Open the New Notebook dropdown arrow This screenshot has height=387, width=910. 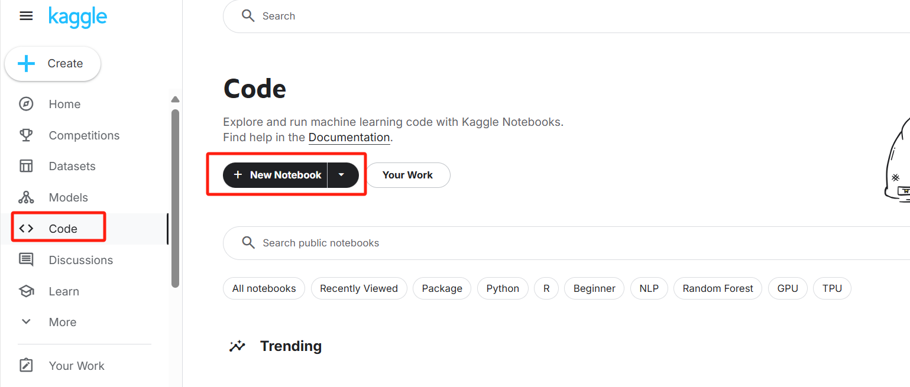tap(342, 175)
